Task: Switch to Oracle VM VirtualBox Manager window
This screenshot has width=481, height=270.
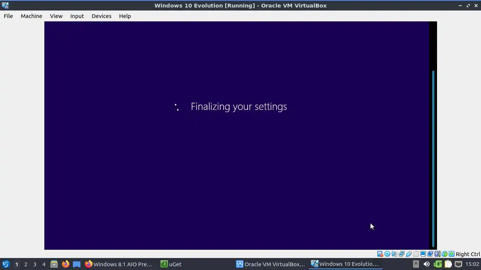Action: coord(271,264)
